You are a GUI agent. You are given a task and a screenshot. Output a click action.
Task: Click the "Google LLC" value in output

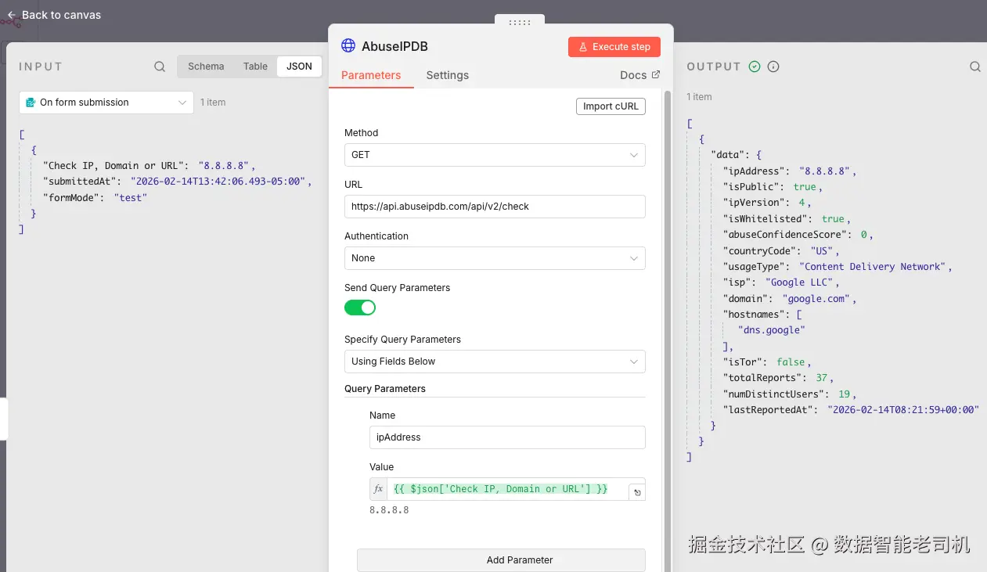point(801,282)
